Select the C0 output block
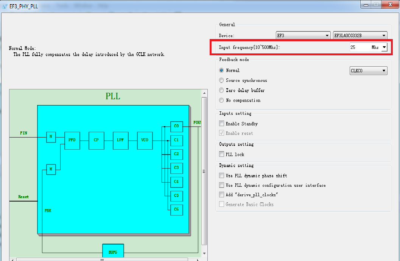Viewport: 400px width, 261px height. 176,127
